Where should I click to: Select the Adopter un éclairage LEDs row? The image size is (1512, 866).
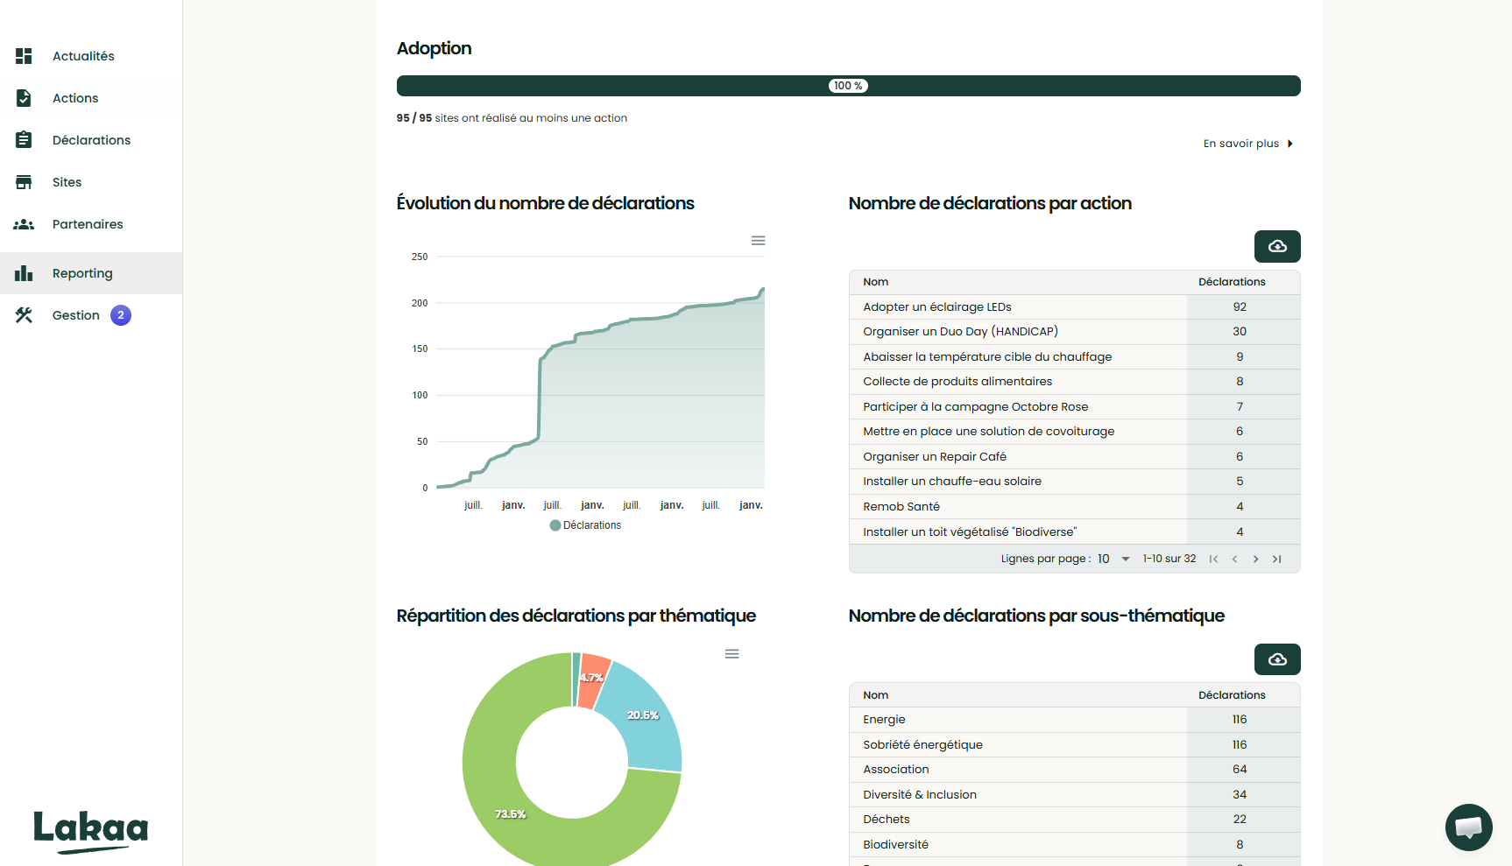pos(1074,307)
